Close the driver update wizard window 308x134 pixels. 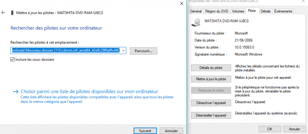point(182,3)
